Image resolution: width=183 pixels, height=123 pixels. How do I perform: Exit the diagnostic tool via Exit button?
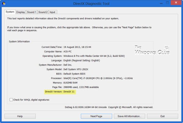tap(162, 116)
